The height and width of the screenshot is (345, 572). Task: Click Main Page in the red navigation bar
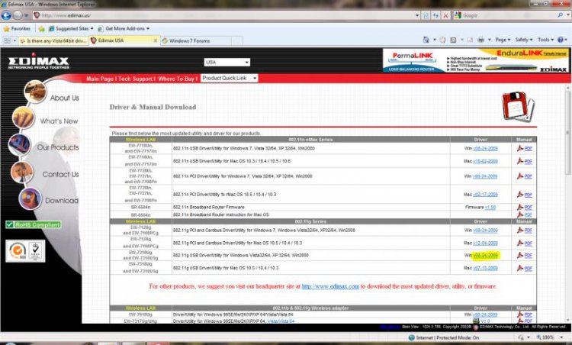(x=100, y=79)
